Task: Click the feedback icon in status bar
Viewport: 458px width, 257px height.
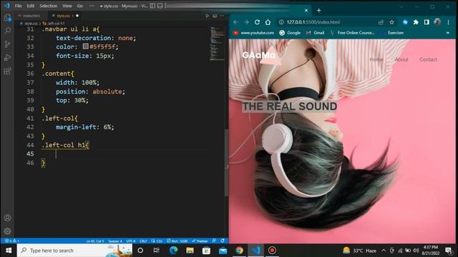Action: tap(214, 241)
